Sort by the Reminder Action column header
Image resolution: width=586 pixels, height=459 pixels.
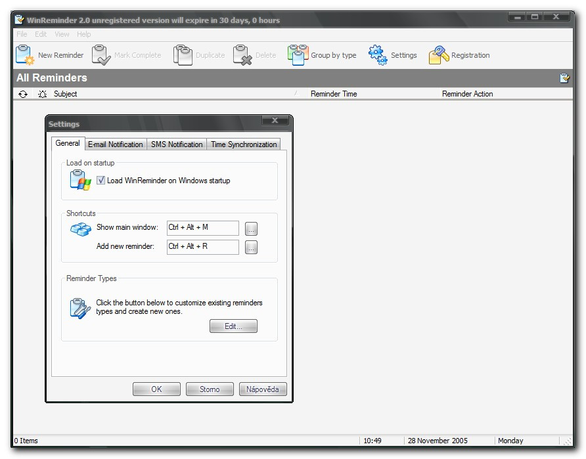pos(467,94)
